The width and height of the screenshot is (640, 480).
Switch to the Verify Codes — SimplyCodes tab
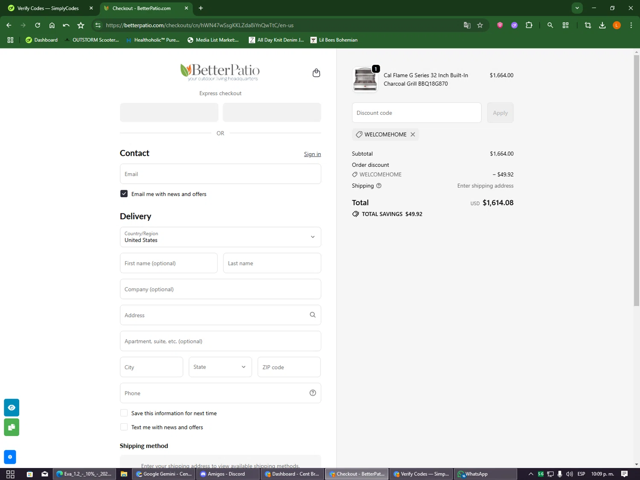coord(48,8)
